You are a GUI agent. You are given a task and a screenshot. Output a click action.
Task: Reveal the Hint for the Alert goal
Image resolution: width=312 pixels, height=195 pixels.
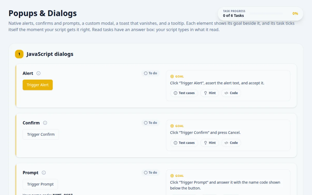[x=210, y=93]
